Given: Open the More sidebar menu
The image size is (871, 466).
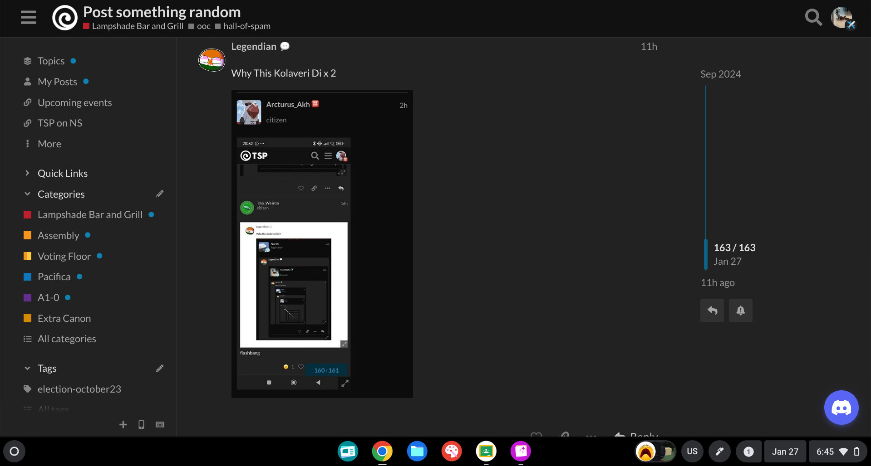Looking at the screenshot, I should [49, 144].
